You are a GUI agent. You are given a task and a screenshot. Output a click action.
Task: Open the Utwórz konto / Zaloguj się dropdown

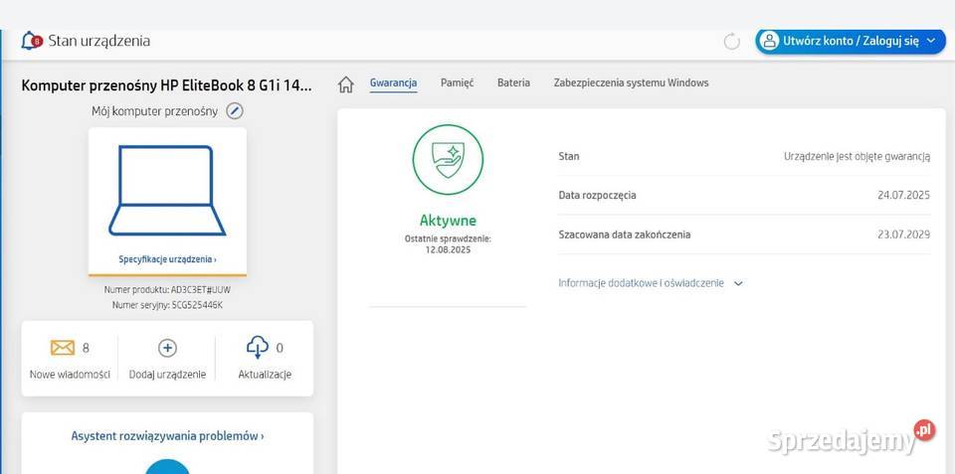click(x=851, y=42)
